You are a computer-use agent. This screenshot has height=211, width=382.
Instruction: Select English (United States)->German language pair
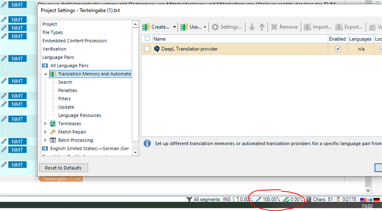point(90,148)
